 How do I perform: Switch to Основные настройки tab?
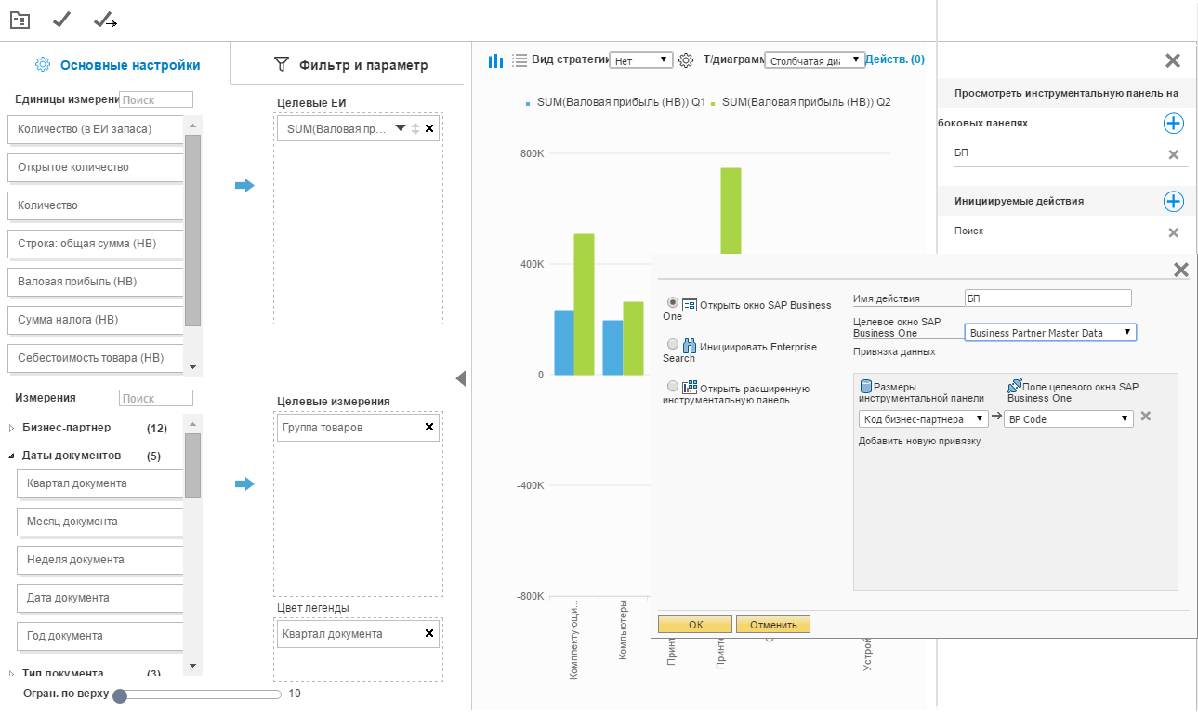[116, 65]
